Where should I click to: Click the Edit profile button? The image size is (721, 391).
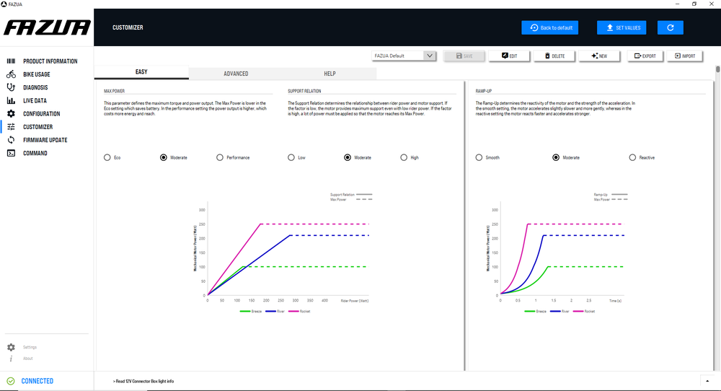pos(509,56)
